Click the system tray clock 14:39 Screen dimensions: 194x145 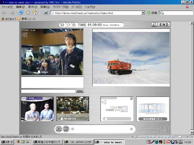click(187, 142)
